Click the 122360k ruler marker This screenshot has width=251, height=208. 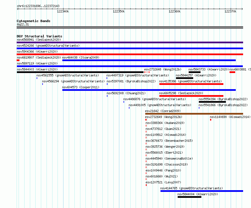coord(175,11)
